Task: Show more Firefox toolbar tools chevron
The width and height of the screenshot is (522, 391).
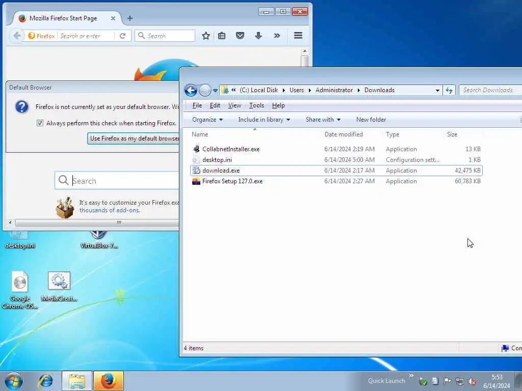Action: [x=277, y=36]
